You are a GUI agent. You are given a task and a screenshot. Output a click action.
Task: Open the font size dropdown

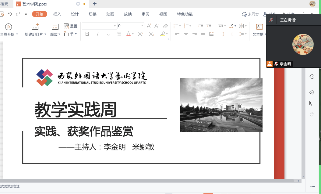[x=142, y=26]
